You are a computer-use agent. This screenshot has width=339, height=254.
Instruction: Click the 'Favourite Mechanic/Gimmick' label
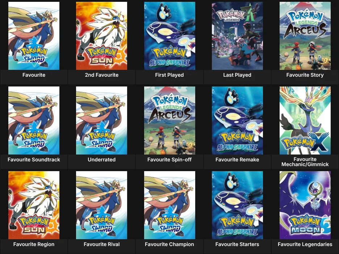[305, 162]
